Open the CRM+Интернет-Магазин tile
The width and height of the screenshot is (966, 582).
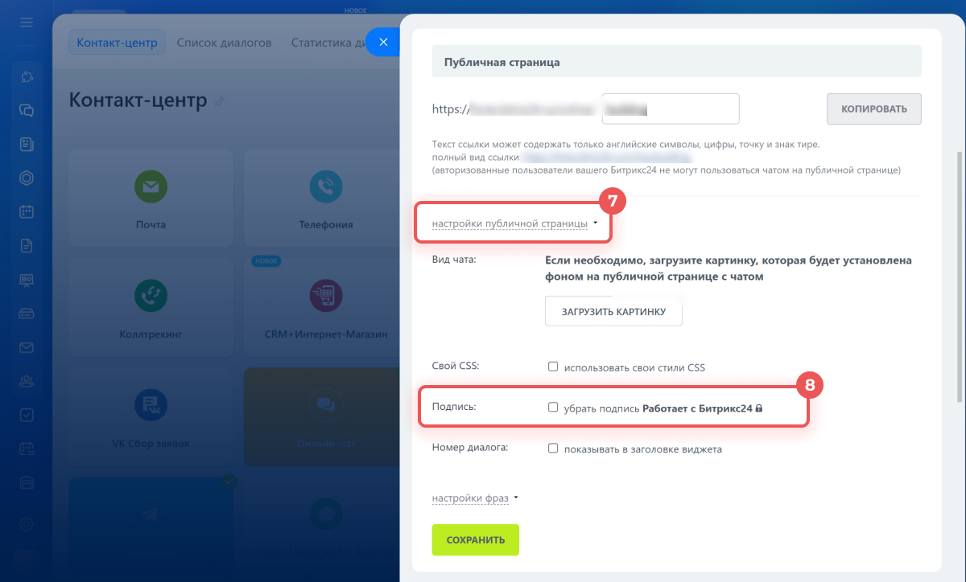tap(322, 307)
